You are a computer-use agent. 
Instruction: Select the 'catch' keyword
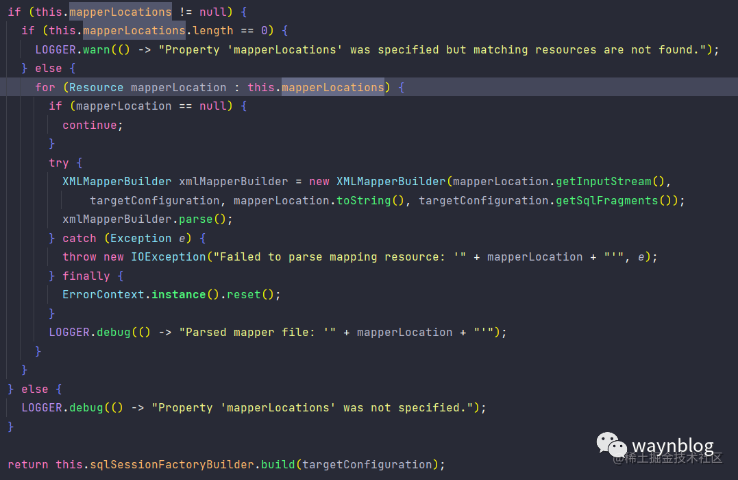pyautogui.click(x=79, y=239)
